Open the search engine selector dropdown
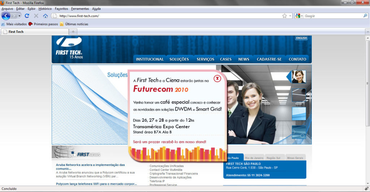Image resolution: width=370 pixels, height=192 pixels. click(x=299, y=16)
